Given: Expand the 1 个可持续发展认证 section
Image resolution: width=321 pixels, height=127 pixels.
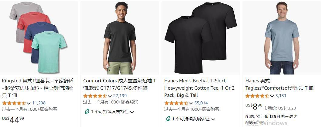Looking at the screenshot, I should pos(190,119).
